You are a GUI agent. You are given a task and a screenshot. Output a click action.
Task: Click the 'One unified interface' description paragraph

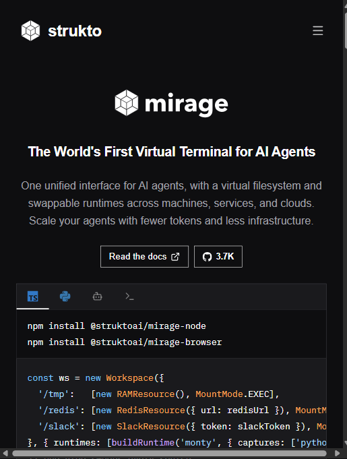[171, 203]
